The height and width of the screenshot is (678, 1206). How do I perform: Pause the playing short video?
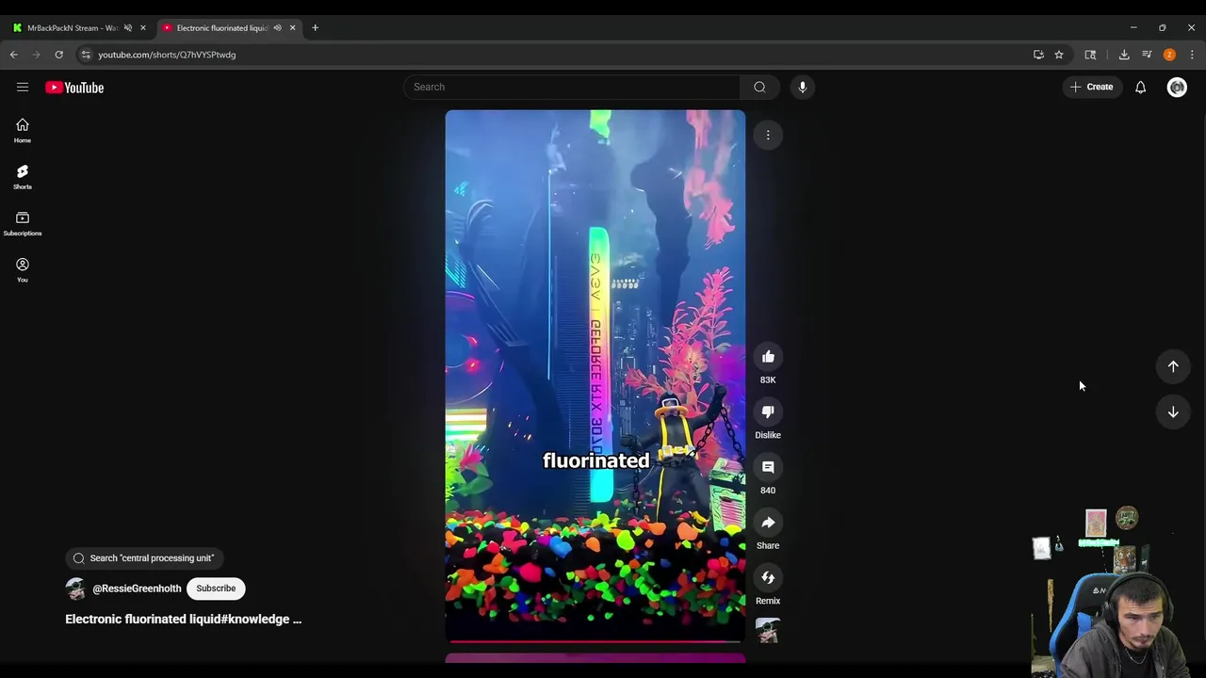click(x=595, y=375)
